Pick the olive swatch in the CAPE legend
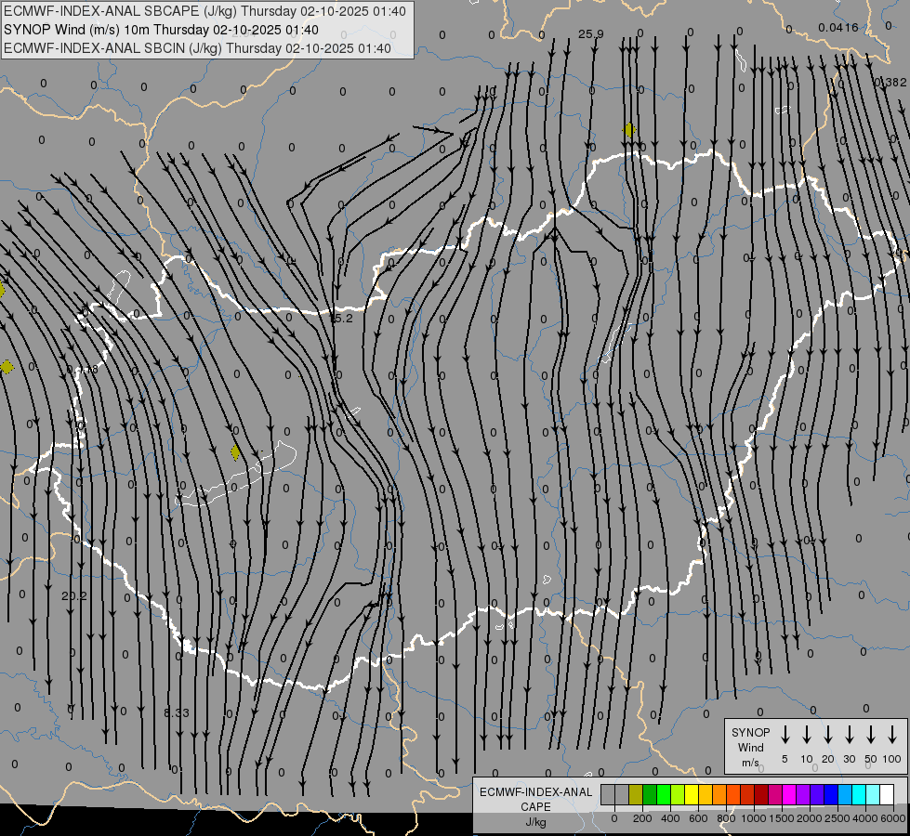This screenshot has width=910, height=836. coord(636,794)
